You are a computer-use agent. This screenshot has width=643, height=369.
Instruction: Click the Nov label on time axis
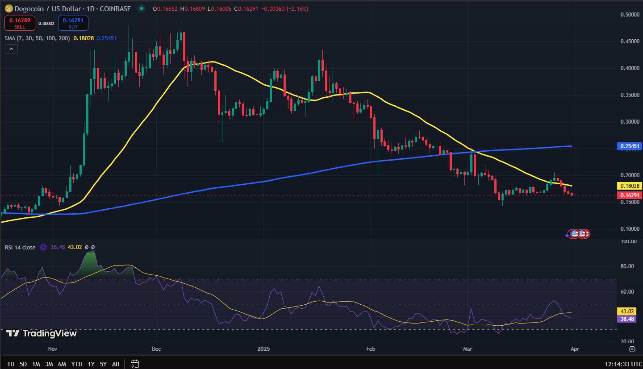[x=53, y=349]
